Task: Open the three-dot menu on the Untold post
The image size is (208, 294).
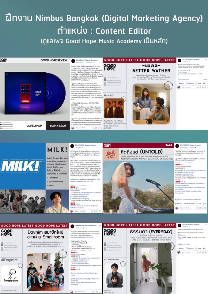Action: 206,145
